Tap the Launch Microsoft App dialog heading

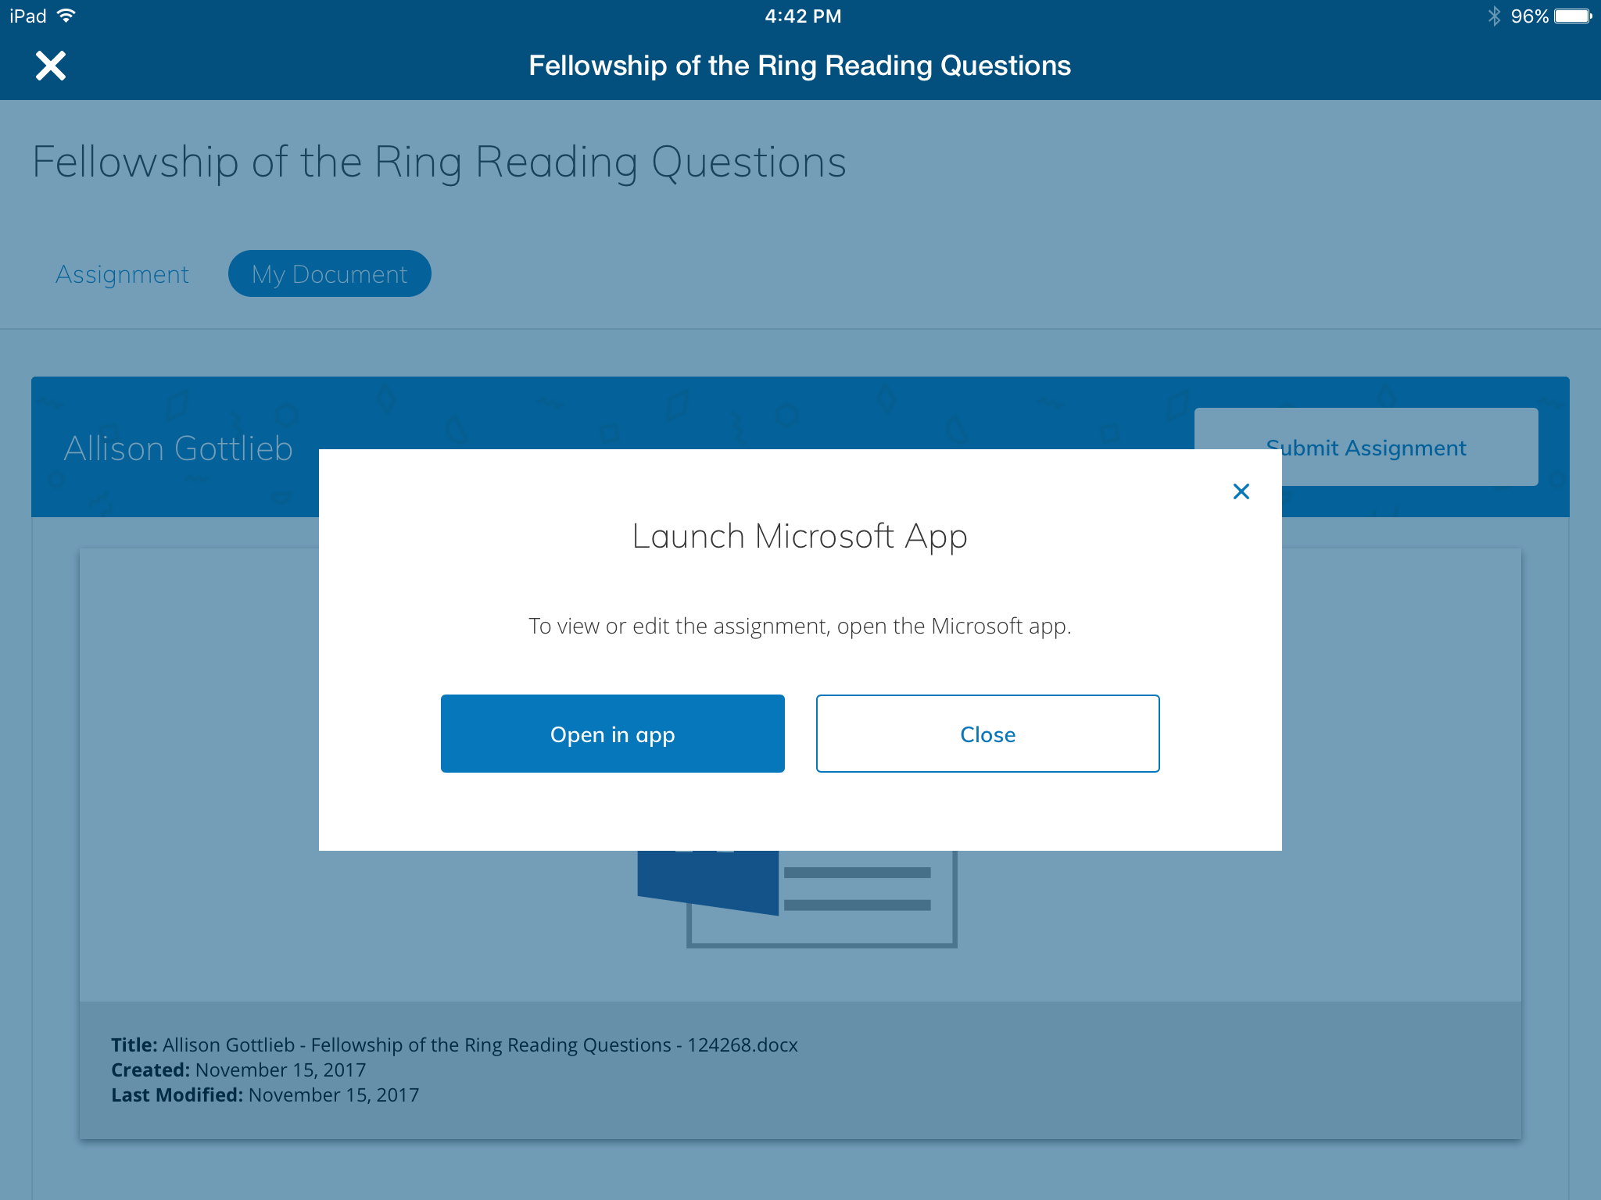coord(800,536)
